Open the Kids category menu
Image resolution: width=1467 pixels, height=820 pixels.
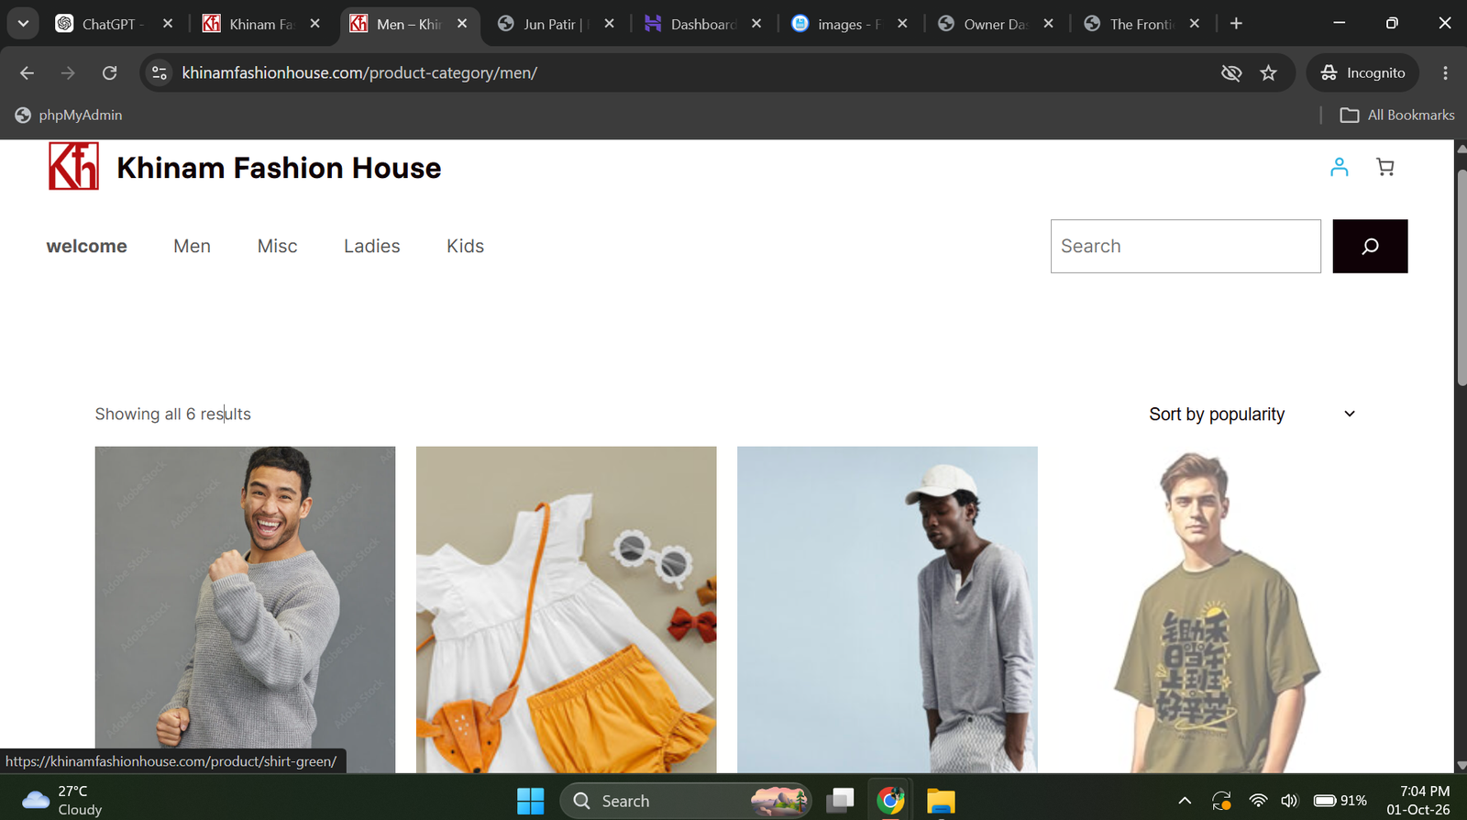point(465,246)
